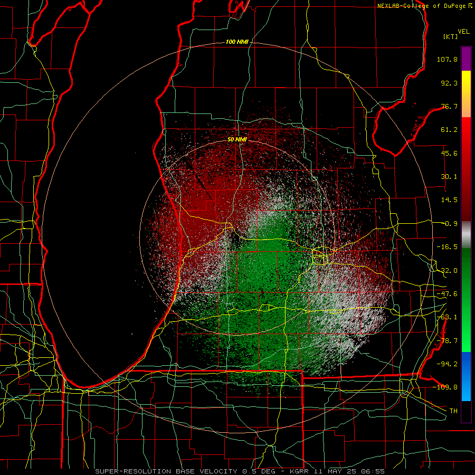Click the purple segment of the color bar

tap(466, 59)
